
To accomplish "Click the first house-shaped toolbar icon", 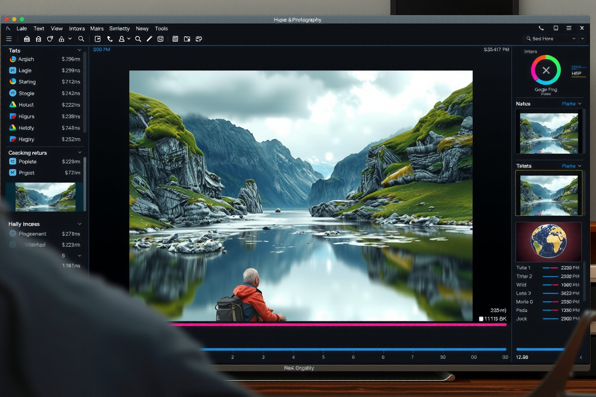I will click(x=27, y=39).
